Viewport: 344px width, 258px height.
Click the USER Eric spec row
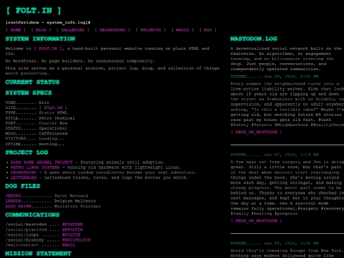tap(27, 103)
